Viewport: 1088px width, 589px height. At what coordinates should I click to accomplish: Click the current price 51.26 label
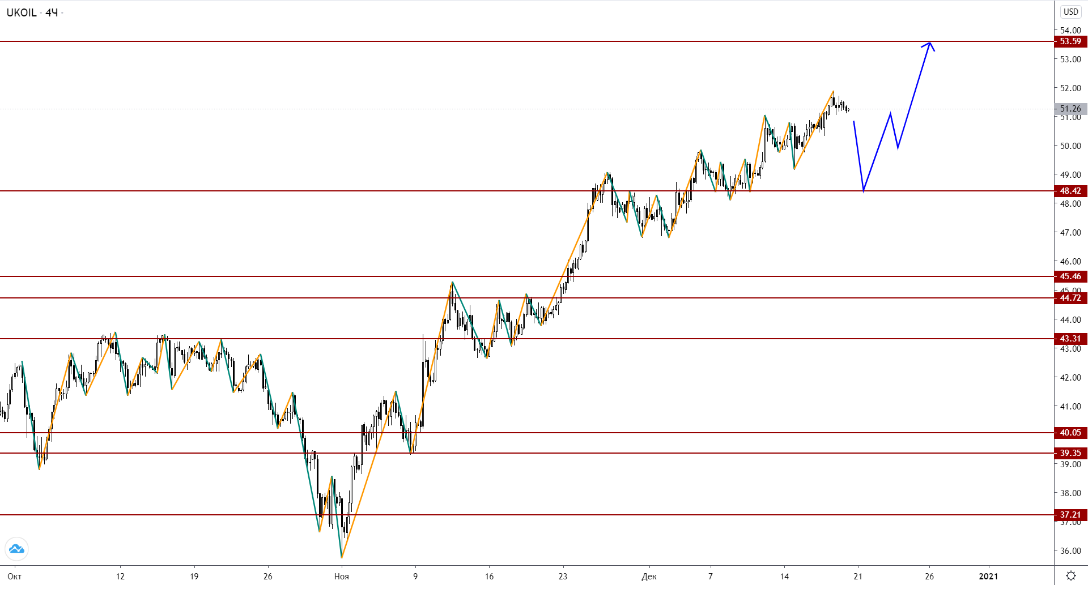click(x=1070, y=109)
